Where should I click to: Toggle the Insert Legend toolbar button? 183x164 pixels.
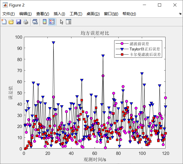pos(52,22)
